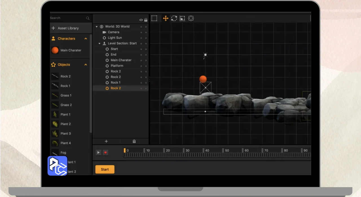
Task: Toggle visibility dot for Platform node
Action: click(x=141, y=66)
